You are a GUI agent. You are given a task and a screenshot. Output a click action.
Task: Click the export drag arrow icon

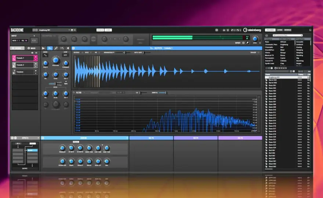point(247,43)
